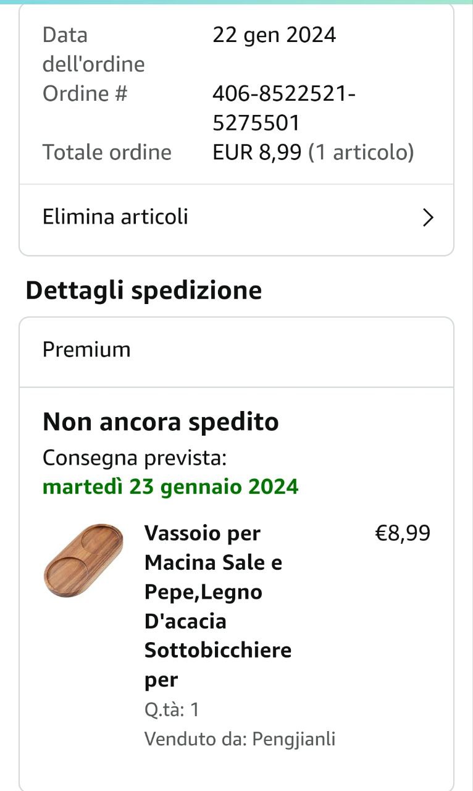The width and height of the screenshot is (473, 791).
Task: Open the Vassoio per Macina Sale product title
Action: tap(217, 606)
